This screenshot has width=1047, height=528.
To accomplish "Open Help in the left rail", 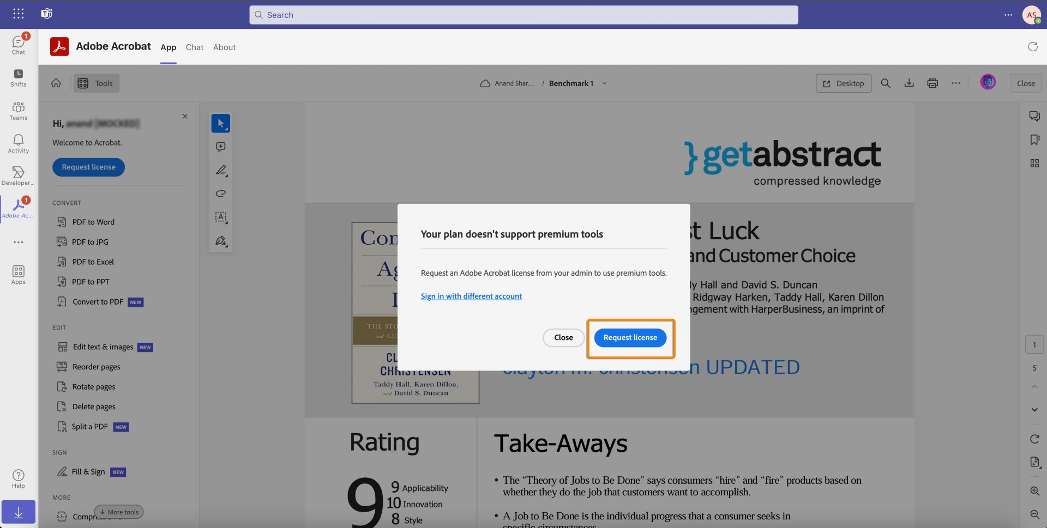I will 19,479.
